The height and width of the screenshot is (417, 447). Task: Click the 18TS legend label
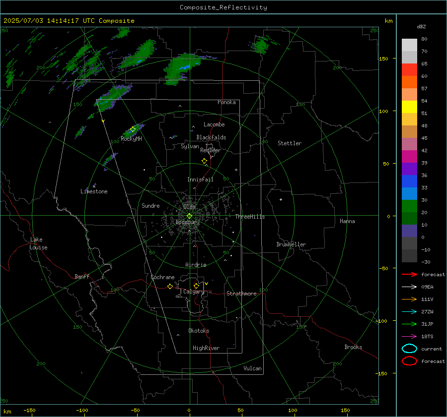coord(427,337)
